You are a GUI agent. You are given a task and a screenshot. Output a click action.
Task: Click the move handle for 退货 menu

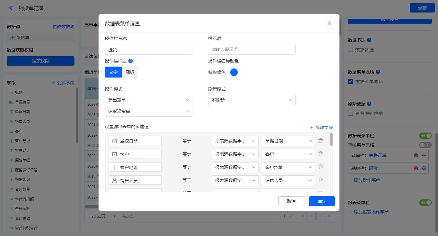(x=424, y=168)
